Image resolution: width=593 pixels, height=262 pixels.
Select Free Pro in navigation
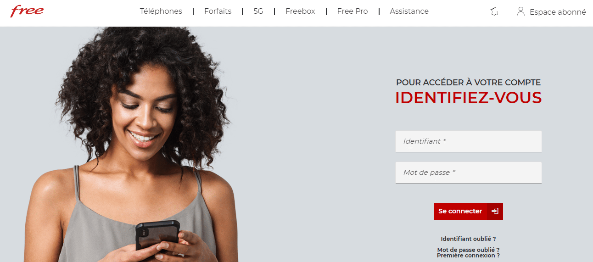pos(352,11)
